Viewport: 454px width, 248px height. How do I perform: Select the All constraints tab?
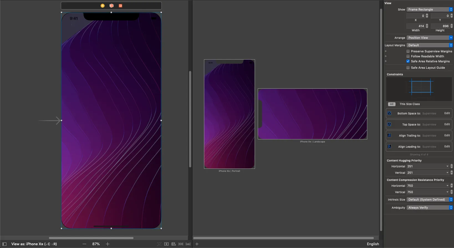(392, 104)
